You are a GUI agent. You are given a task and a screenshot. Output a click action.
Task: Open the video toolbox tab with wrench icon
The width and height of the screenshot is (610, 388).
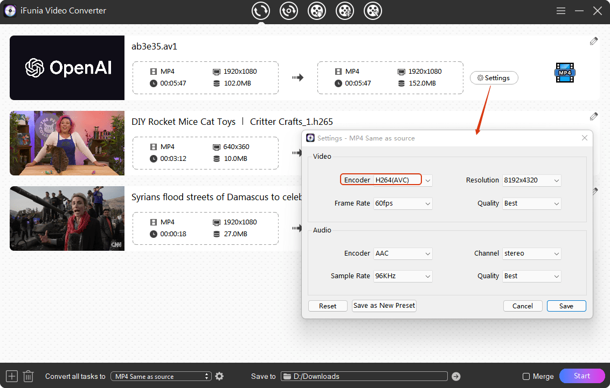coord(373,11)
